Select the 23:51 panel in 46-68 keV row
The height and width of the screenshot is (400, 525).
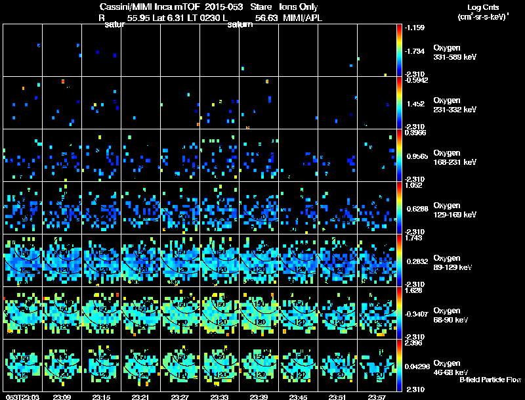[337, 365]
